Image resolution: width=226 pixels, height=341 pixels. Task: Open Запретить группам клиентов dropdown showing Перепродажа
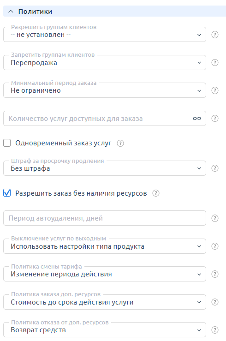tap(105, 63)
